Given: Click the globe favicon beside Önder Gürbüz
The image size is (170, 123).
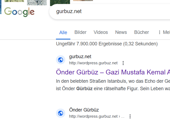Looking at the screenshot, I should 60,113.
